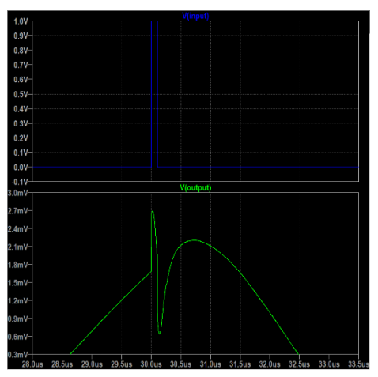
Task: Click the 0.5V vertical axis label
Action: 21,94
